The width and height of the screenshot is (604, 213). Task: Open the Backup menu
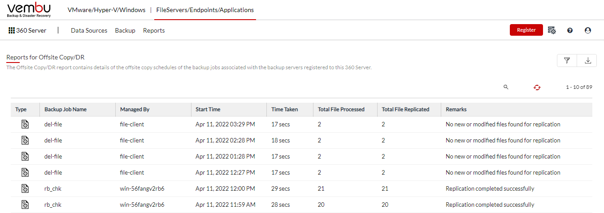(x=125, y=30)
